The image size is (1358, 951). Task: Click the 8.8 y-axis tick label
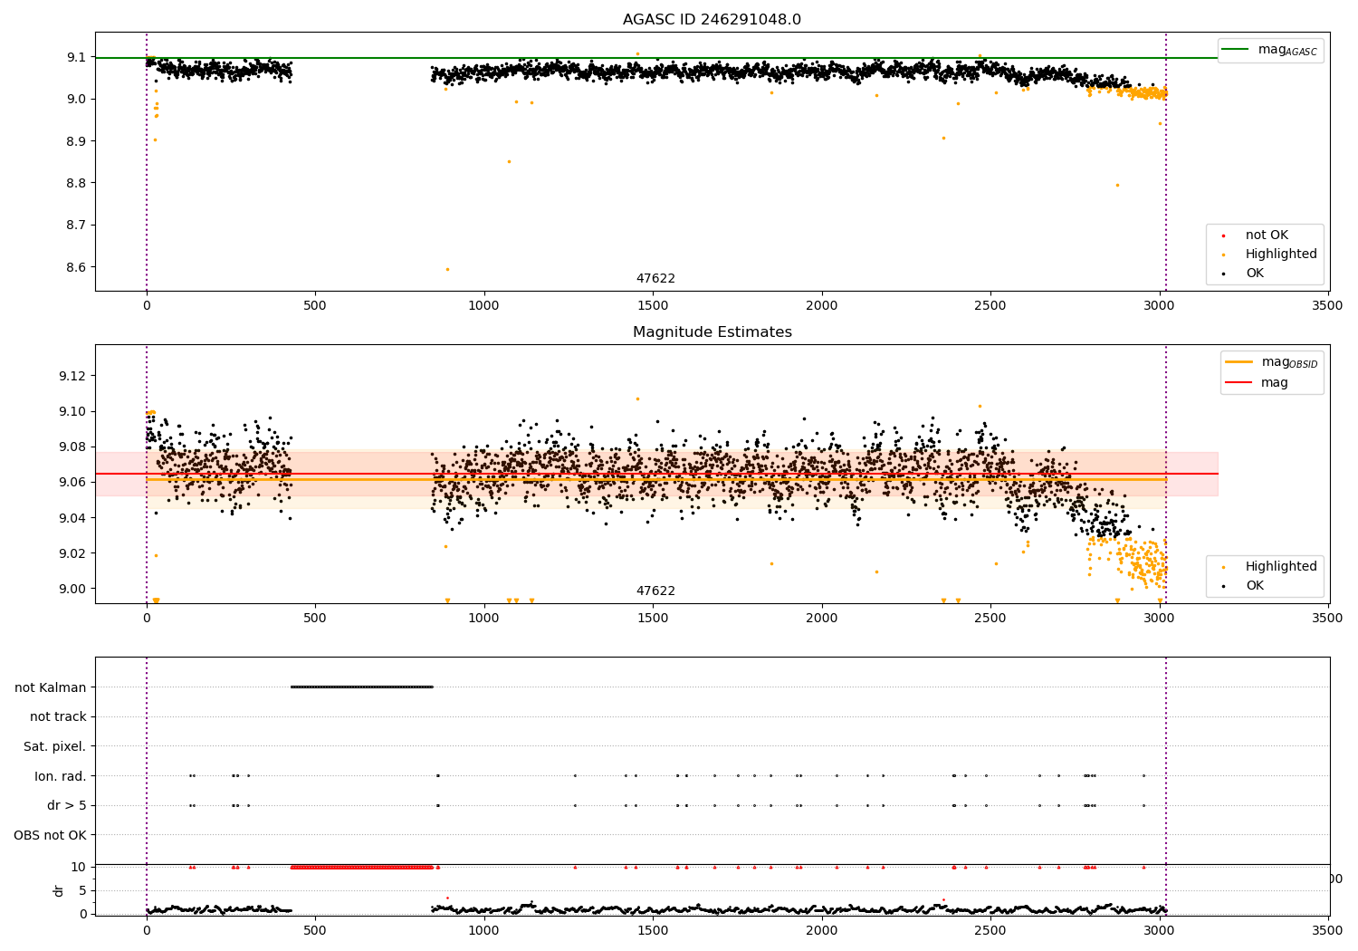click(78, 183)
